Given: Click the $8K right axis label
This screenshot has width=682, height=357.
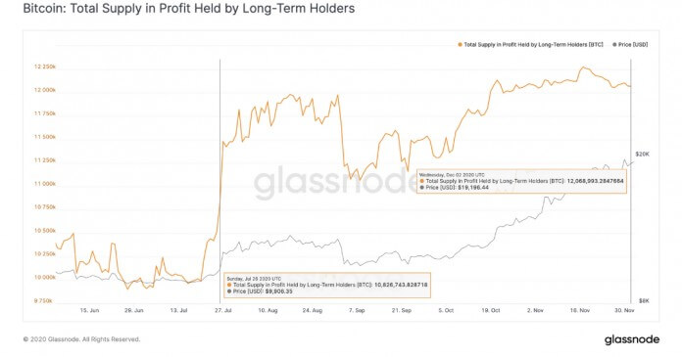Looking at the screenshot, I should tap(644, 300).
